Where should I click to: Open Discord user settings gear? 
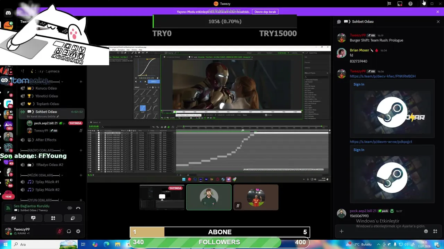point(78,231)
